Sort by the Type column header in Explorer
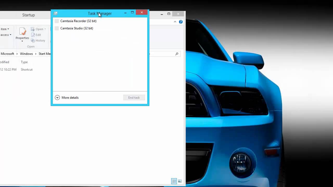Image resolution: width=333 pixels, height=187 pixels. click(24, 62)
